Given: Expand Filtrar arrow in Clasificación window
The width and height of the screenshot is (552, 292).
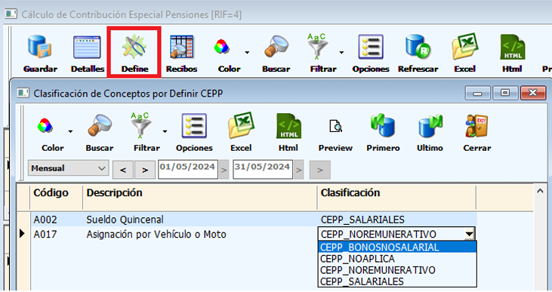Looking at the screenshot, I should pyautogui.click(x=165, y=131).
